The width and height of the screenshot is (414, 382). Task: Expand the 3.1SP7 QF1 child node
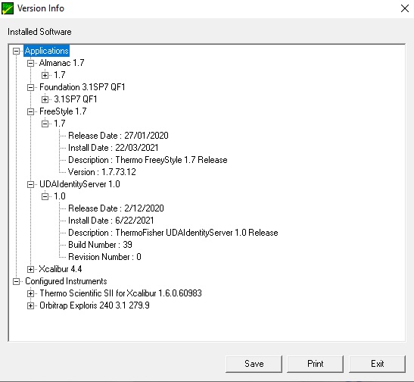pos(45,99)
